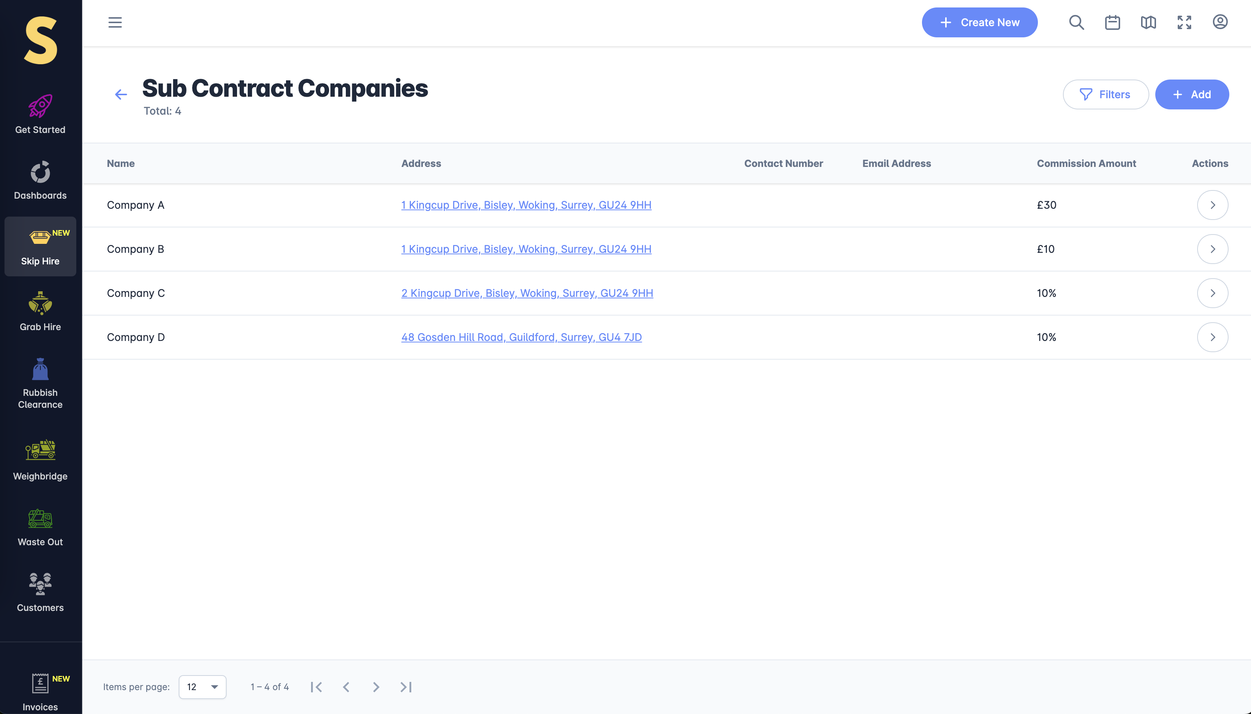The height and width of the screenshot is (714, 1251).
Task: Click Company C address link
Action: (x=527, y=293)
